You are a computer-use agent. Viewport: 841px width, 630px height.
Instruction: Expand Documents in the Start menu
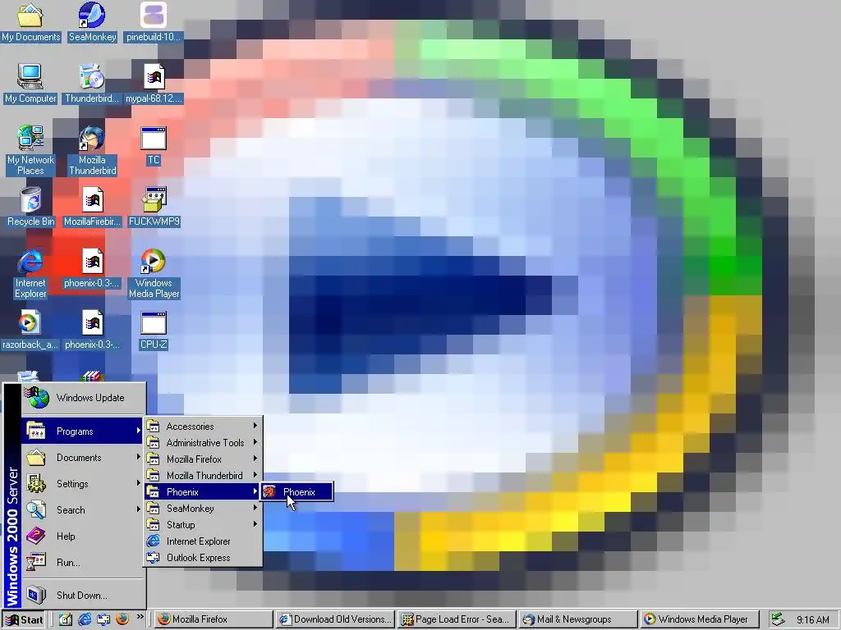[83, 458]
